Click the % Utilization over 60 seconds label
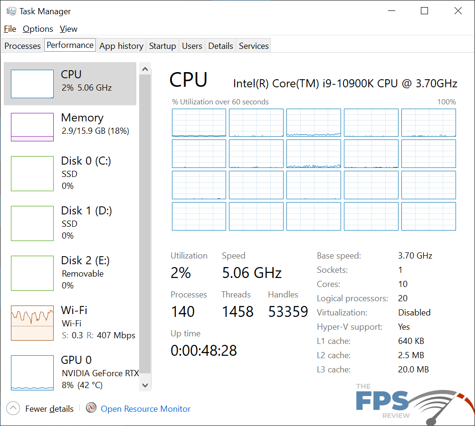The height and width of the screenshot is (426, 475). coord(220,102)
